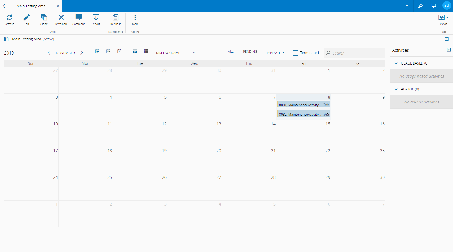Collapse the USAGE BASED section
Screen dimensions: 453x252
[x=396, y=63]
